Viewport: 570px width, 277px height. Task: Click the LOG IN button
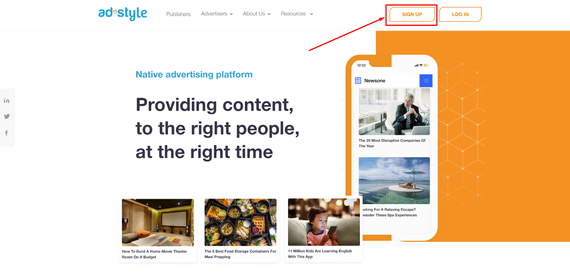pos(460,15)
